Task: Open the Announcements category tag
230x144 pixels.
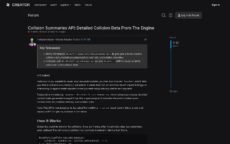Action: (x=49, y=32)
